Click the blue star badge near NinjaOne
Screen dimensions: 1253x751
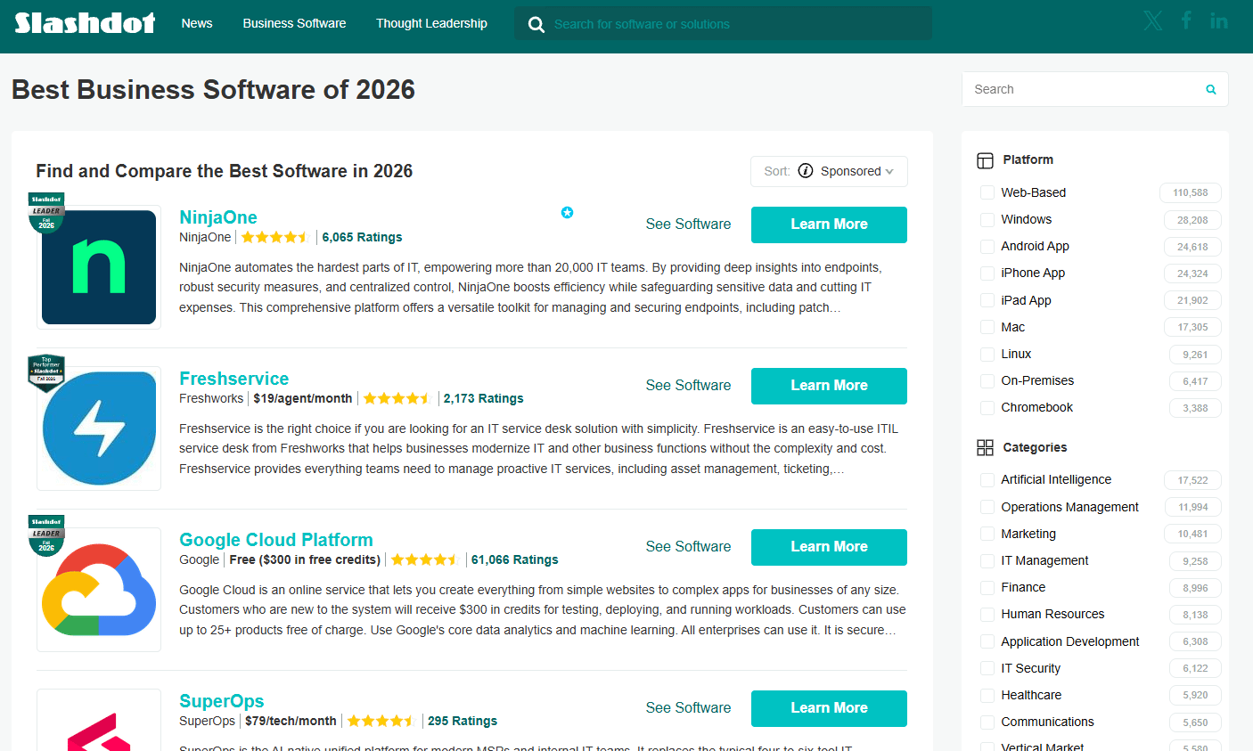[567, 212]
